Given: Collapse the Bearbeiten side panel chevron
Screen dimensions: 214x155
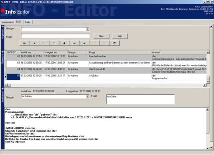Looking at the screenshot, I should coord(2,89).
